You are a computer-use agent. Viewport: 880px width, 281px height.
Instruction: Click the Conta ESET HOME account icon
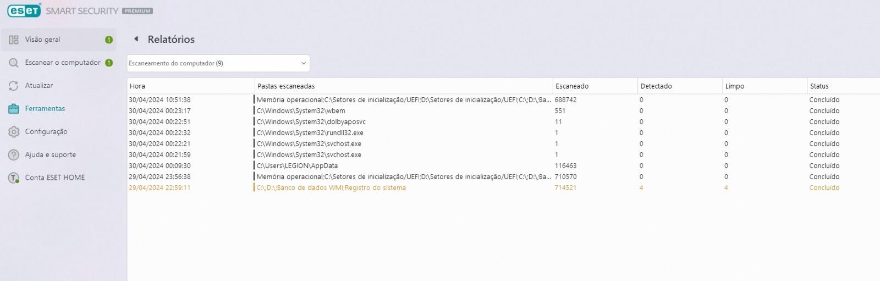click(x=14, y=178)
